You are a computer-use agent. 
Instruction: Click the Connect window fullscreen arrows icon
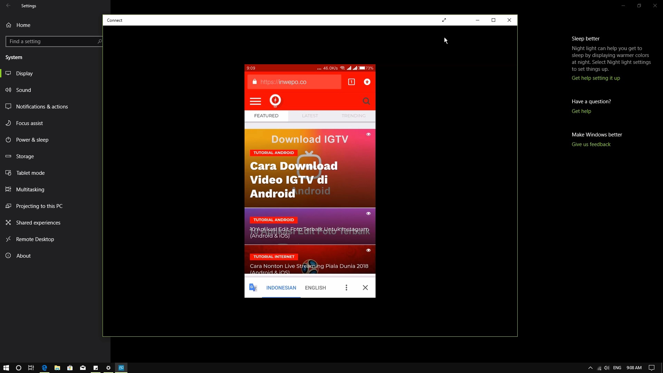click(x=444, y=20)
